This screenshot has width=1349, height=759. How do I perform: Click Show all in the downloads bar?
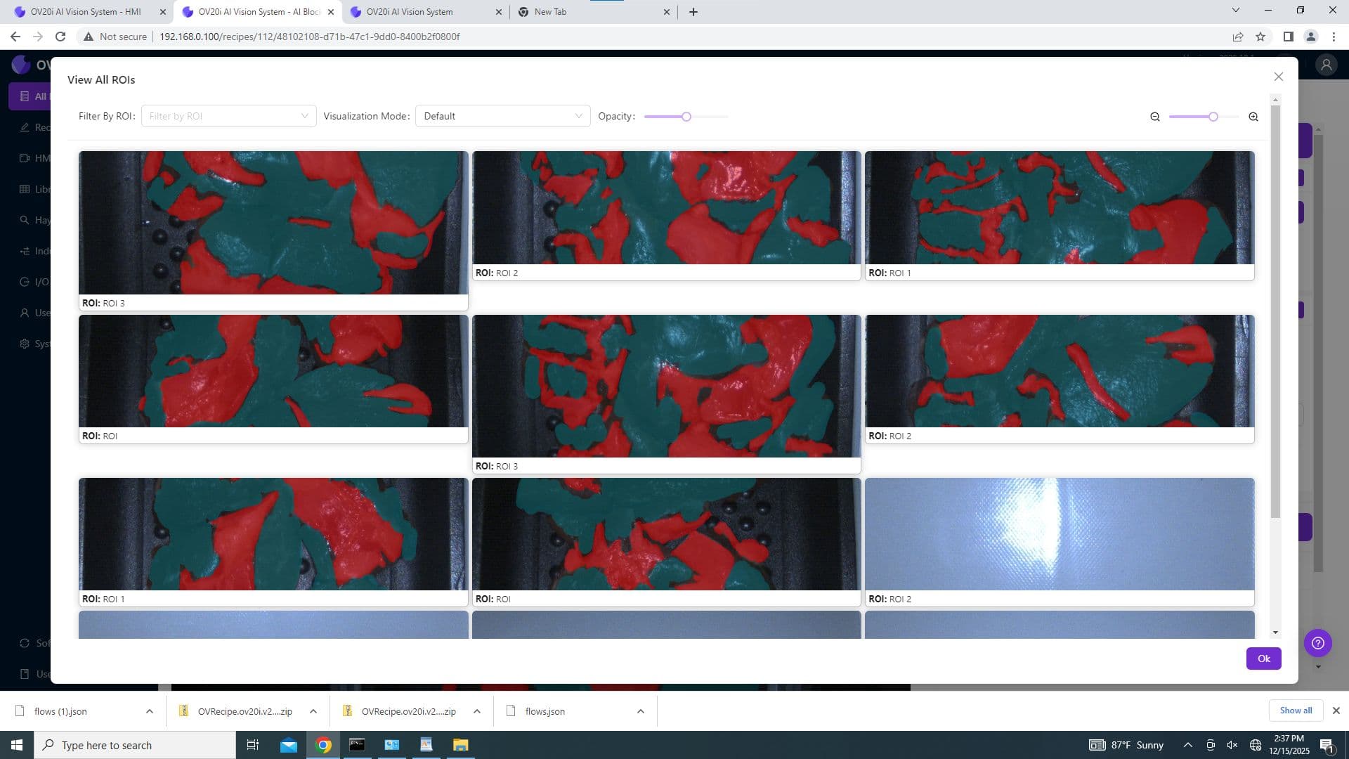(x=1295, y=711)
